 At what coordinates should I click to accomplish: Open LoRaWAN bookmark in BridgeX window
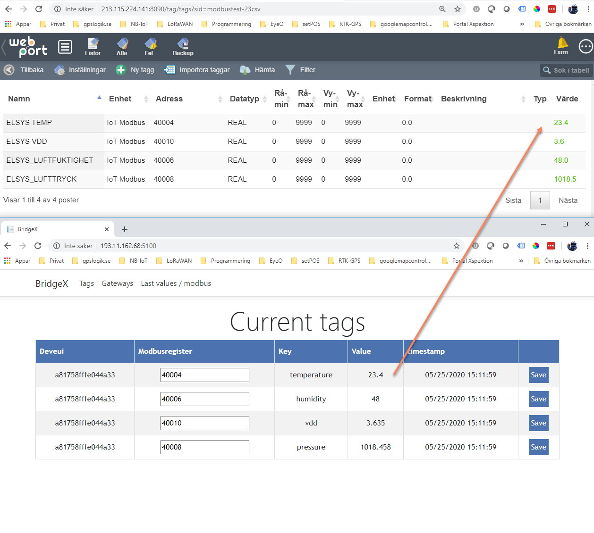pos(174,261)
